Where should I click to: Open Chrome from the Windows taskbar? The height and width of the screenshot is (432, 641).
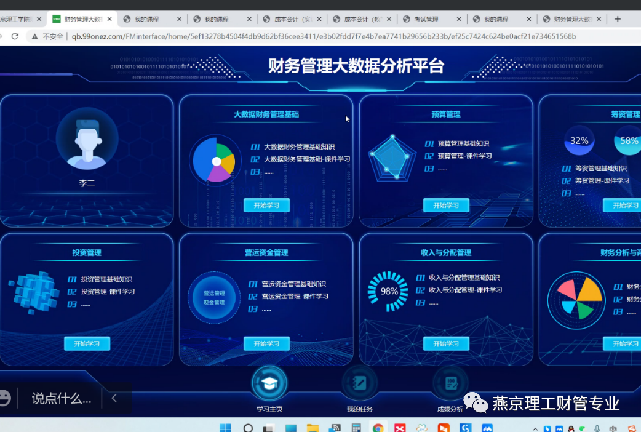coord(378,428)
